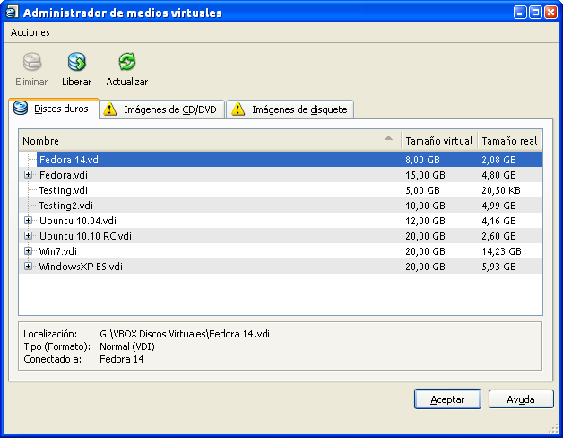563x438 pixels.
Task: Close the Administrador de medios virtuales window
Action: tap(550, 13)
